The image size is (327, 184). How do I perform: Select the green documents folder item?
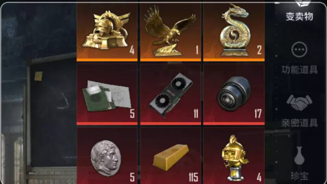coord(107,94)
